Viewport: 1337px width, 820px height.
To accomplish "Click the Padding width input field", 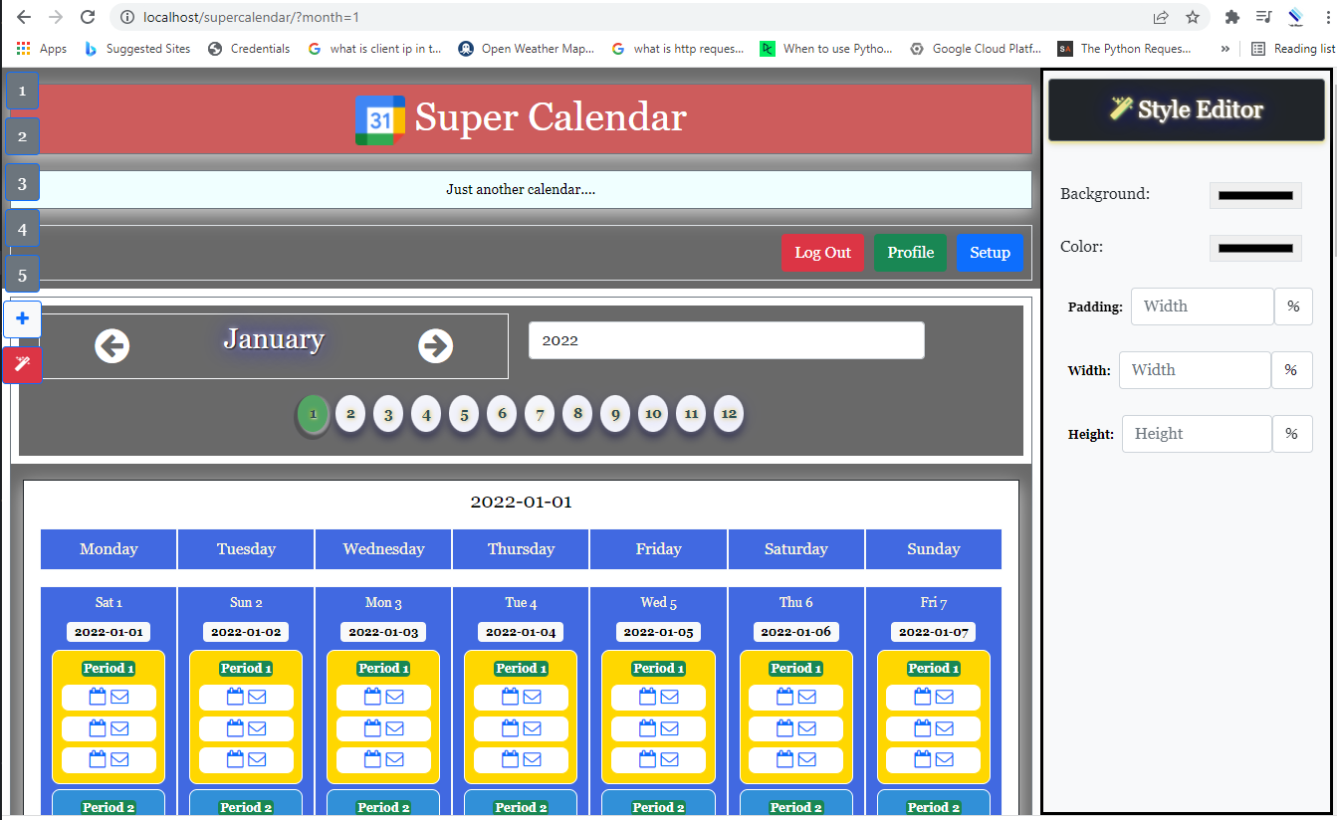I will (x=1202, y=307).
